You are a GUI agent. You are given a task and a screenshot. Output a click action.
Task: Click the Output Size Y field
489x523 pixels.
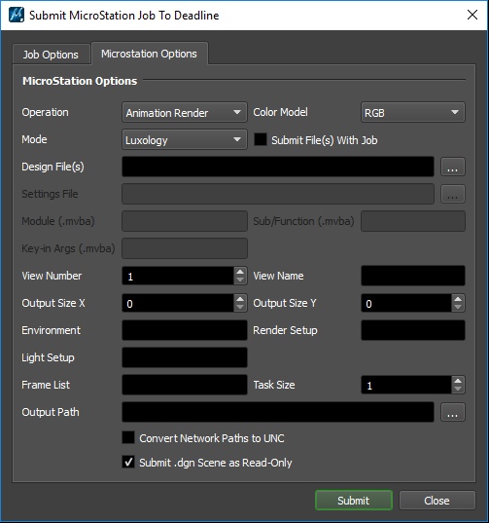[x=406, y=303]
